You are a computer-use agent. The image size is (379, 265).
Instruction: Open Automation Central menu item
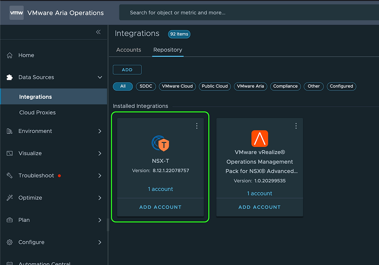pos(44,263)
